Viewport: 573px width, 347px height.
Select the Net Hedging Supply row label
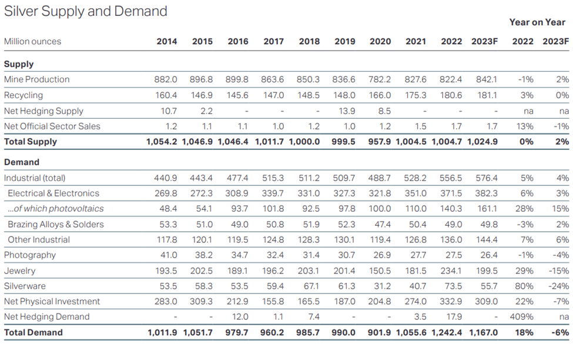43,111
